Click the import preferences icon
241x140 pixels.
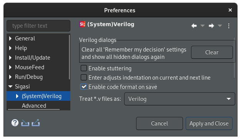coord(25,123)
